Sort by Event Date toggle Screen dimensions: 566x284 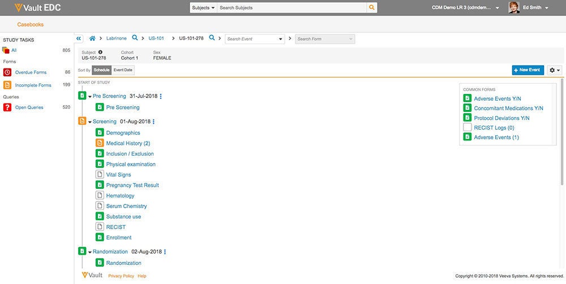tap(123, 70)
